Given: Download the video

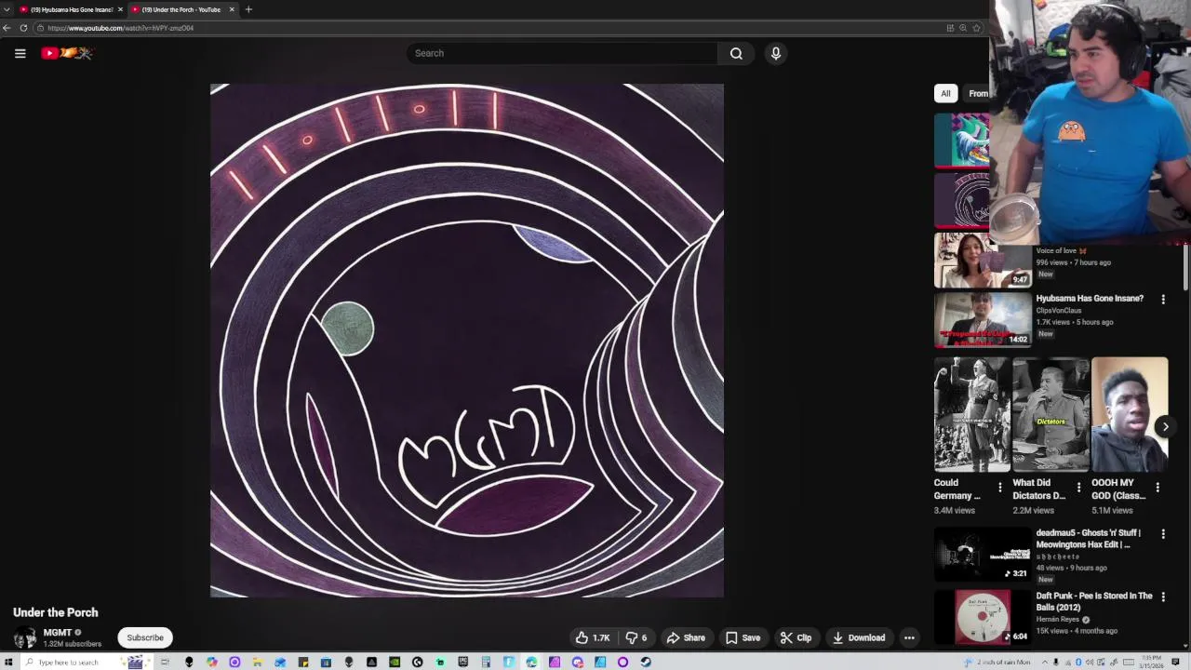Looking at the screenshot, I should coord(858,637).
